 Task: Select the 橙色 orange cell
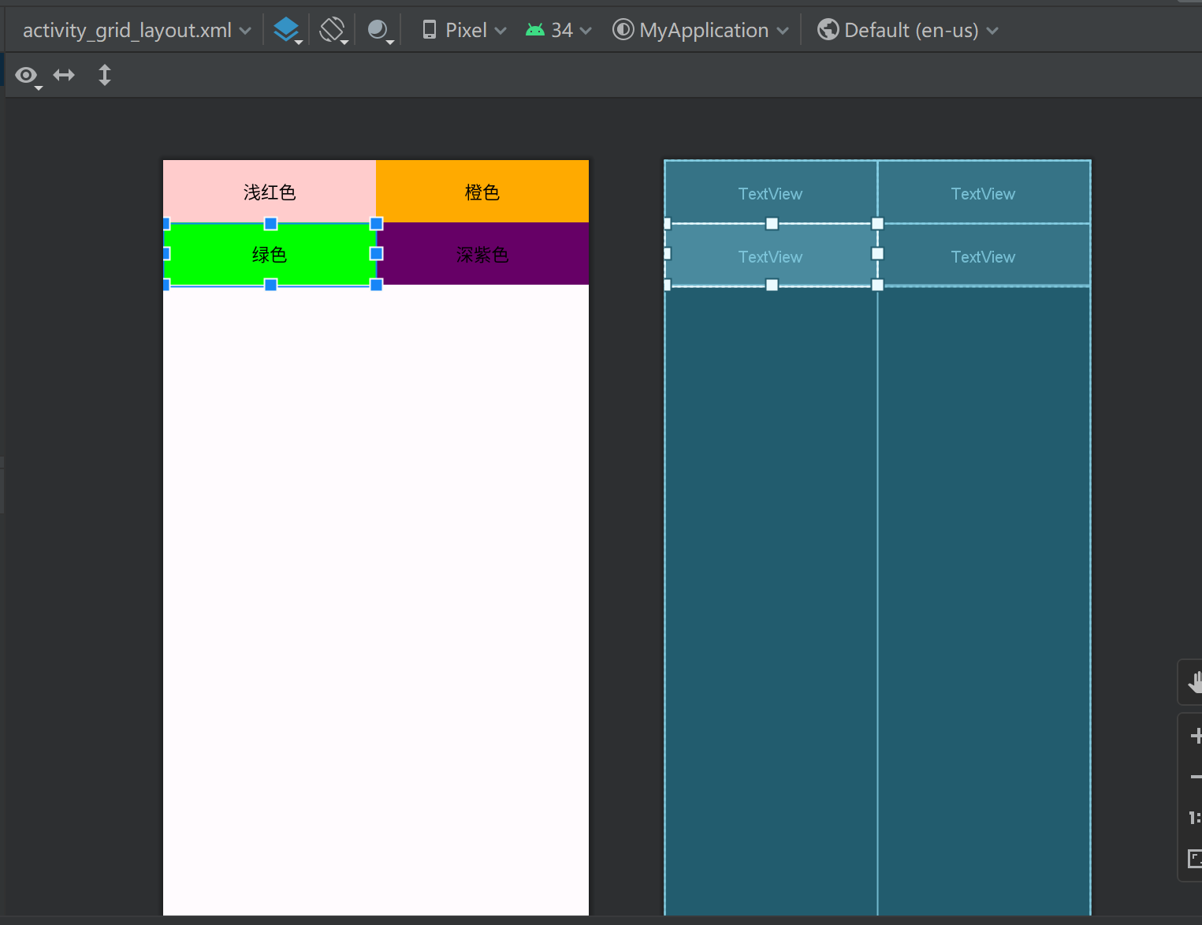pyautogui.click(x=482, y=192)
